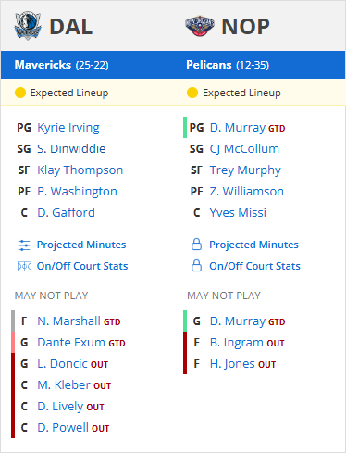This screenshot has width=346, height=453.
Task: Open Kyrie Irving's player page
Action: tap(68, 128)
